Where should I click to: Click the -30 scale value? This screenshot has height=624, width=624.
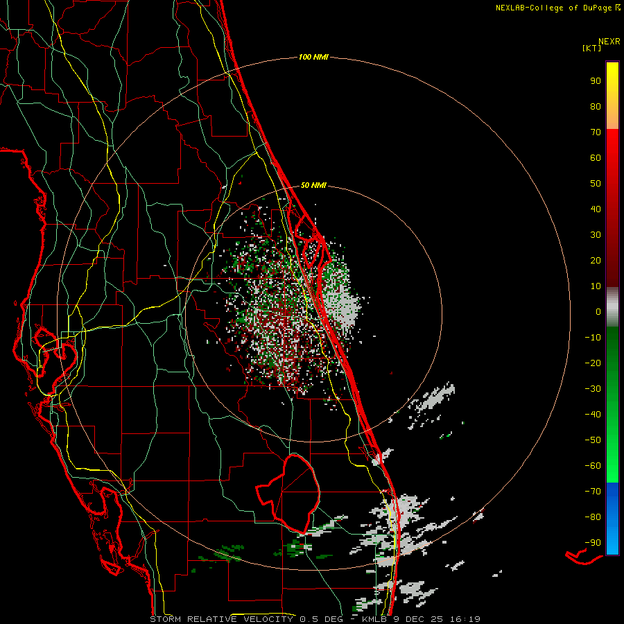tap(593, 389)
